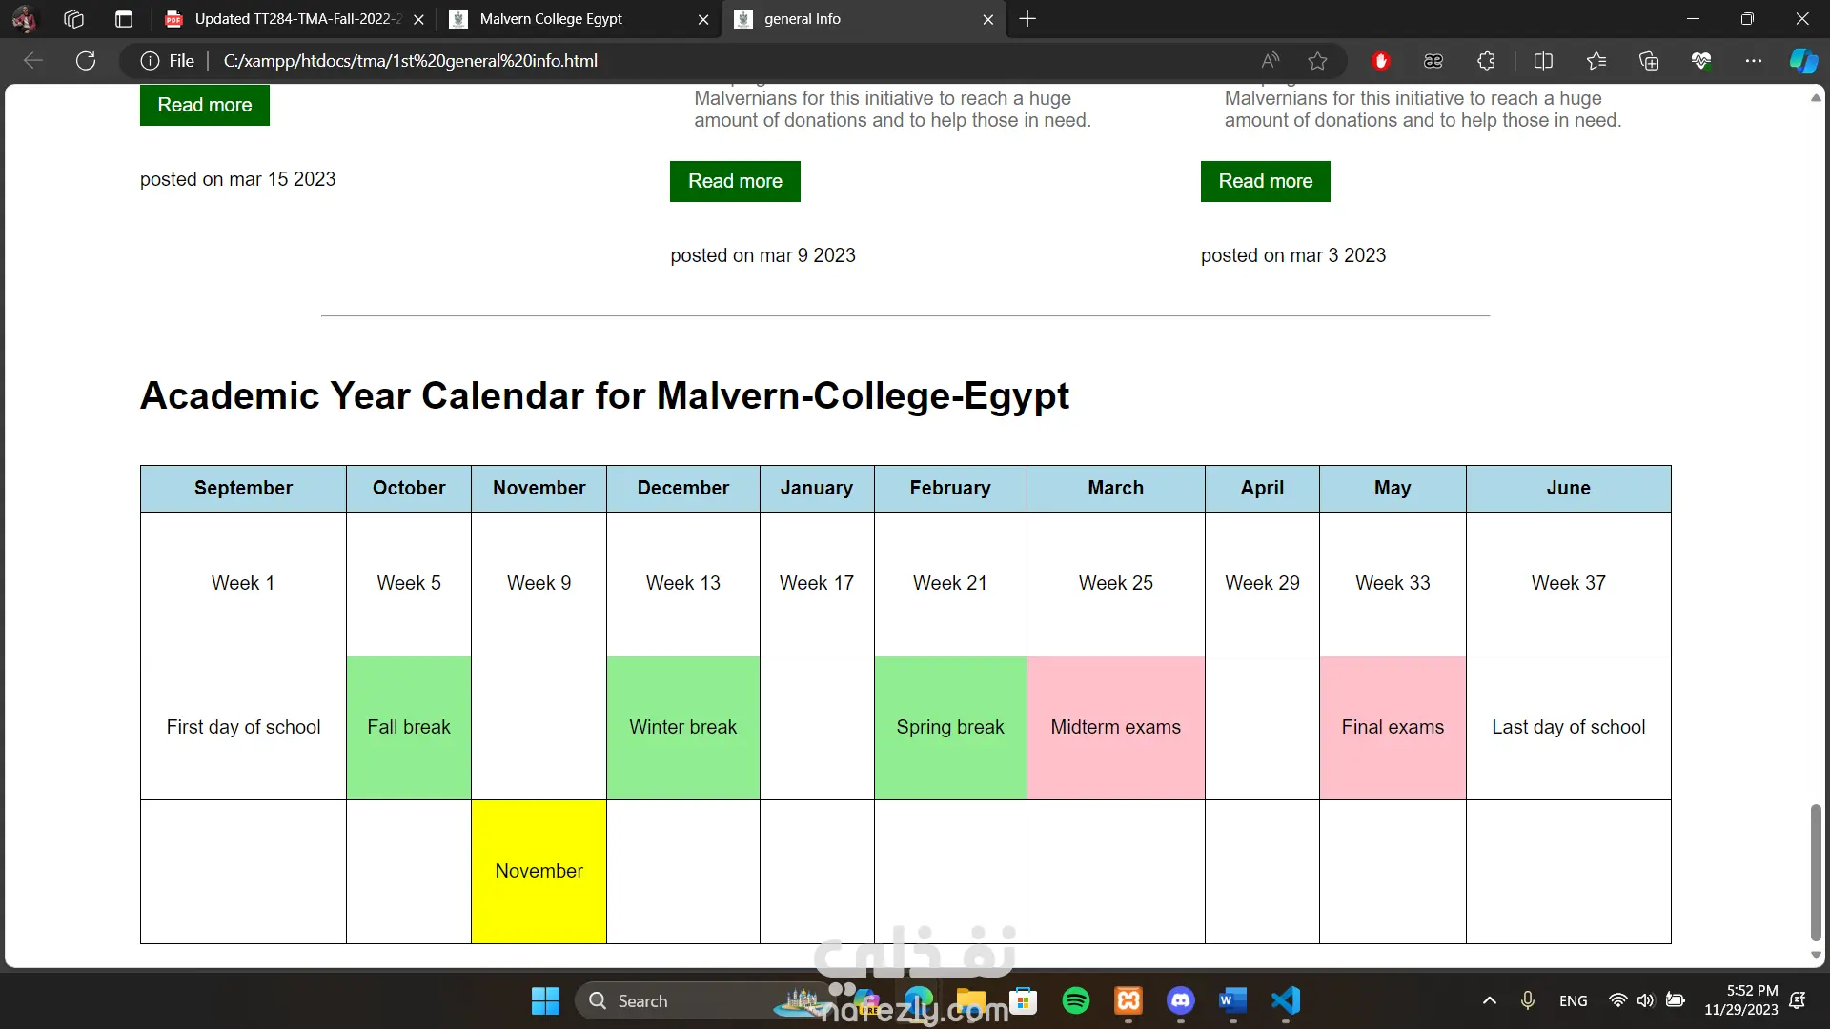
Task: Go back to the previous page
Action: (33, 61)
